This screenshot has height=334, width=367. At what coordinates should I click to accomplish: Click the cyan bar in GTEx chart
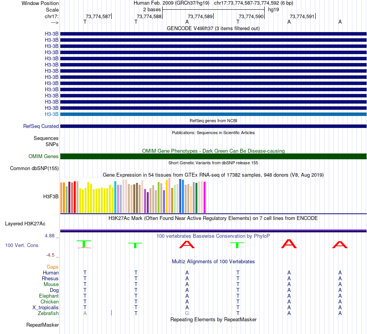(115, 197)
